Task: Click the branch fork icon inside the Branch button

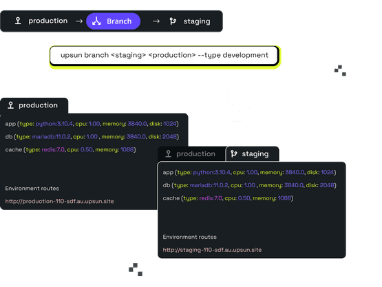Action: tap(96, 21)
